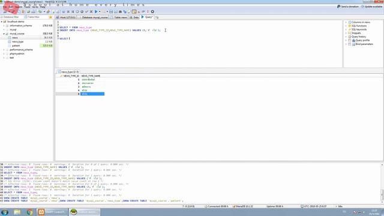This screenshot has height=216, width=384.
Task: Click the Database filter input
Action: click(11, 17)
